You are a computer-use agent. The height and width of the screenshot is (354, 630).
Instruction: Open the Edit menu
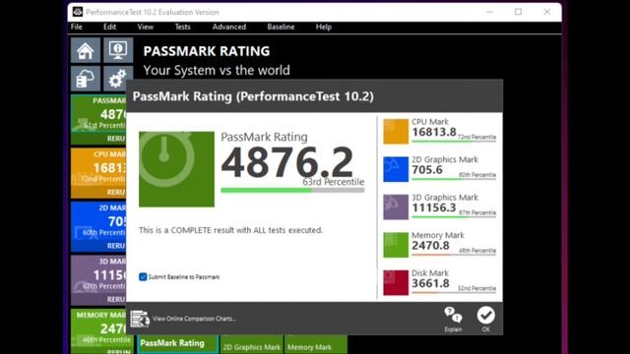pyautogui.click(x=109, y=27)
